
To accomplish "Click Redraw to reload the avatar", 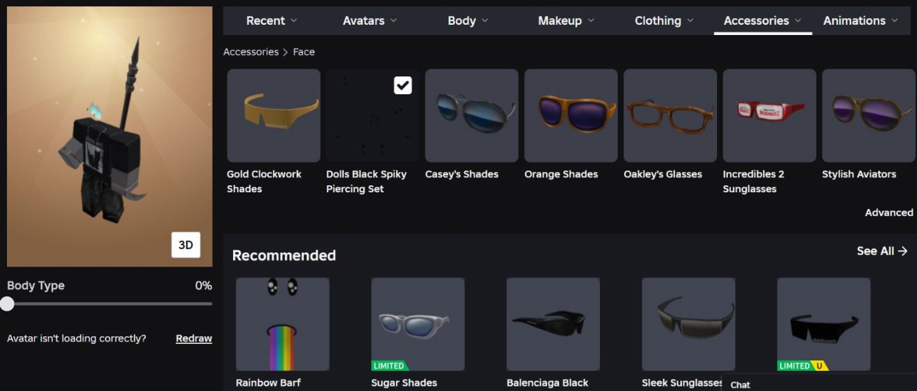I will pyautogui.click(x=194, y=339).
